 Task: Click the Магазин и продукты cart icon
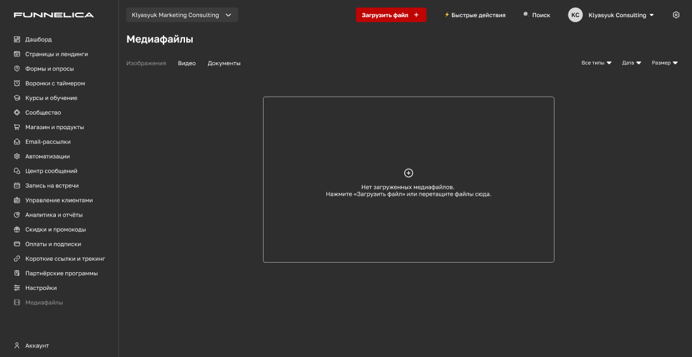click(x=16, y=127)
